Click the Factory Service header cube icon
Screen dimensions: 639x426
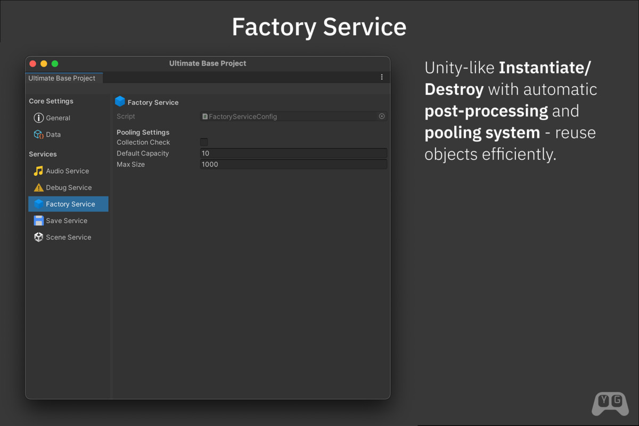click(119, 101)
